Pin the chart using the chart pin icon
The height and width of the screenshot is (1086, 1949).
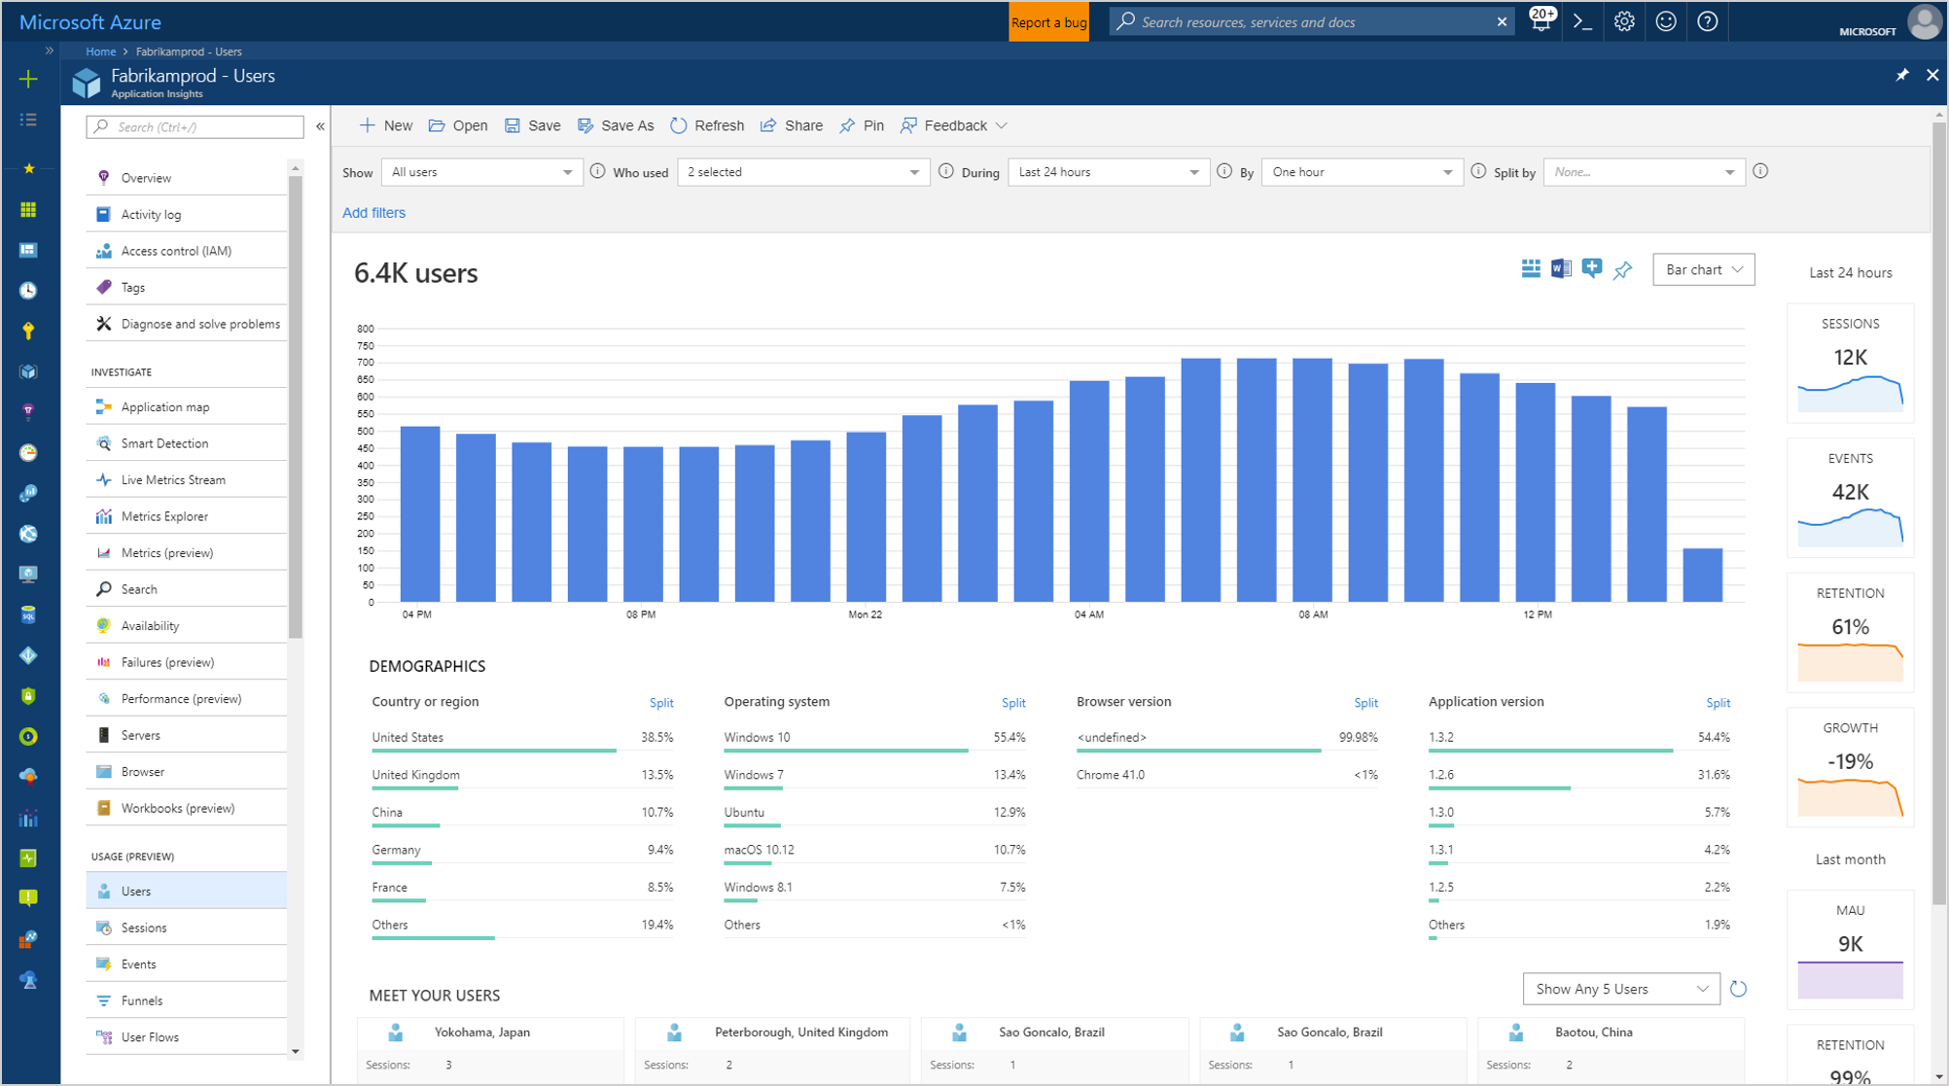[x=1622, y=270]
